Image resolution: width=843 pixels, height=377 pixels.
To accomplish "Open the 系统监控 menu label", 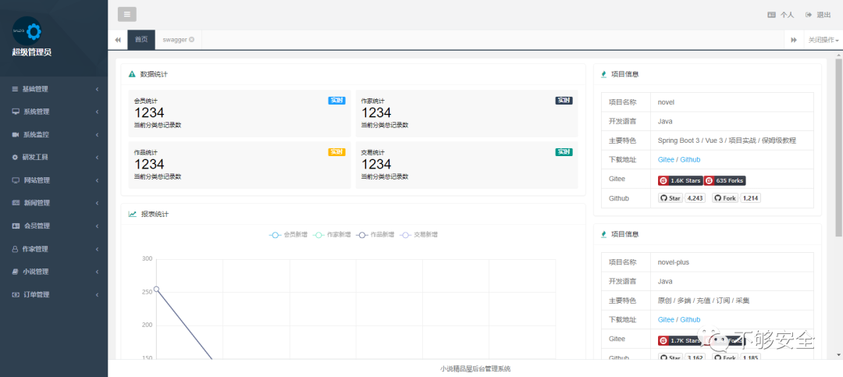I will [x=37, y=134].
